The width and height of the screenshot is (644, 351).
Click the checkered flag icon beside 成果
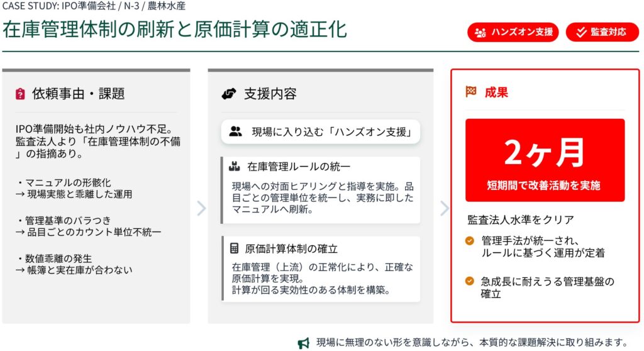click(x=471, y=92)
